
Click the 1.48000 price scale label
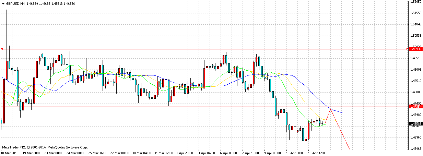coord(416,92)
